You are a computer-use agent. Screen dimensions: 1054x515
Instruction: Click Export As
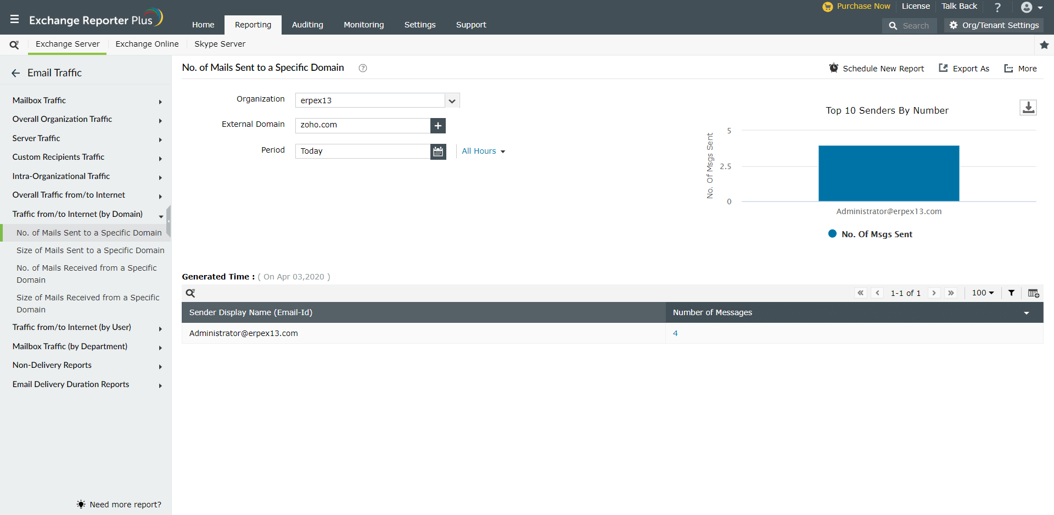[964, 69]
